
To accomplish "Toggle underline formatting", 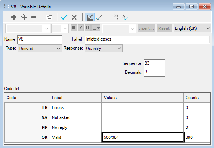I will (x=88, y=28).
